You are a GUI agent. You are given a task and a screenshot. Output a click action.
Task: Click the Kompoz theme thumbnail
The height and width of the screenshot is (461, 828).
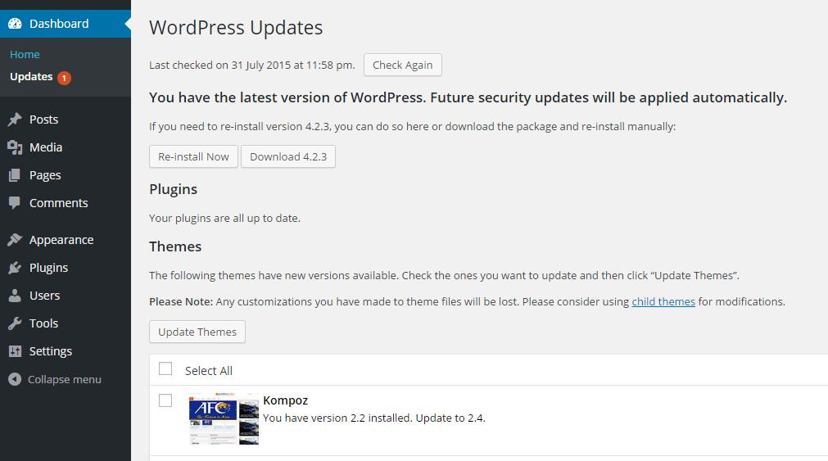click(x=224, y=419)
